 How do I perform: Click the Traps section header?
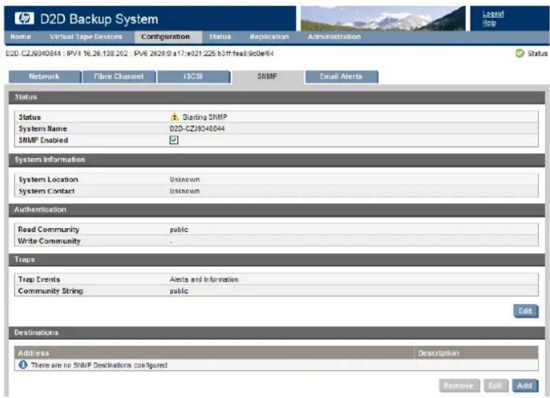(x=277, y=260)
